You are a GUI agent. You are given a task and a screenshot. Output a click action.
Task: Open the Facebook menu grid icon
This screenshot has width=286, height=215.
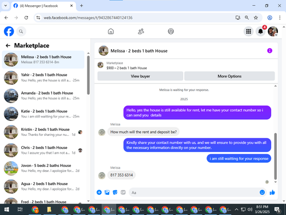click(248, 32)
